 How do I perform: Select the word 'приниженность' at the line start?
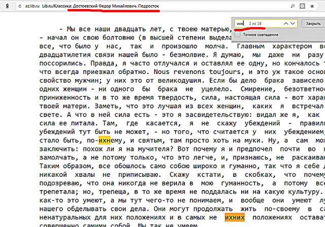[65, 98]
